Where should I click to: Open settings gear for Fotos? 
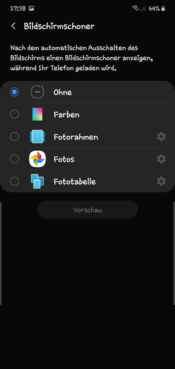pyautogui.click(x=161, y=159)
